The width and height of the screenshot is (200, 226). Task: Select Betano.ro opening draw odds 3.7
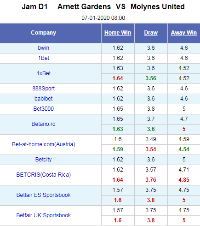pos(151,119)
